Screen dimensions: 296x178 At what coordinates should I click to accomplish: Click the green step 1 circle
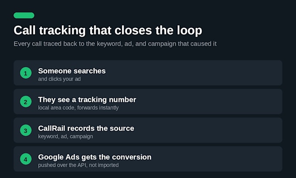click(26, 73)
